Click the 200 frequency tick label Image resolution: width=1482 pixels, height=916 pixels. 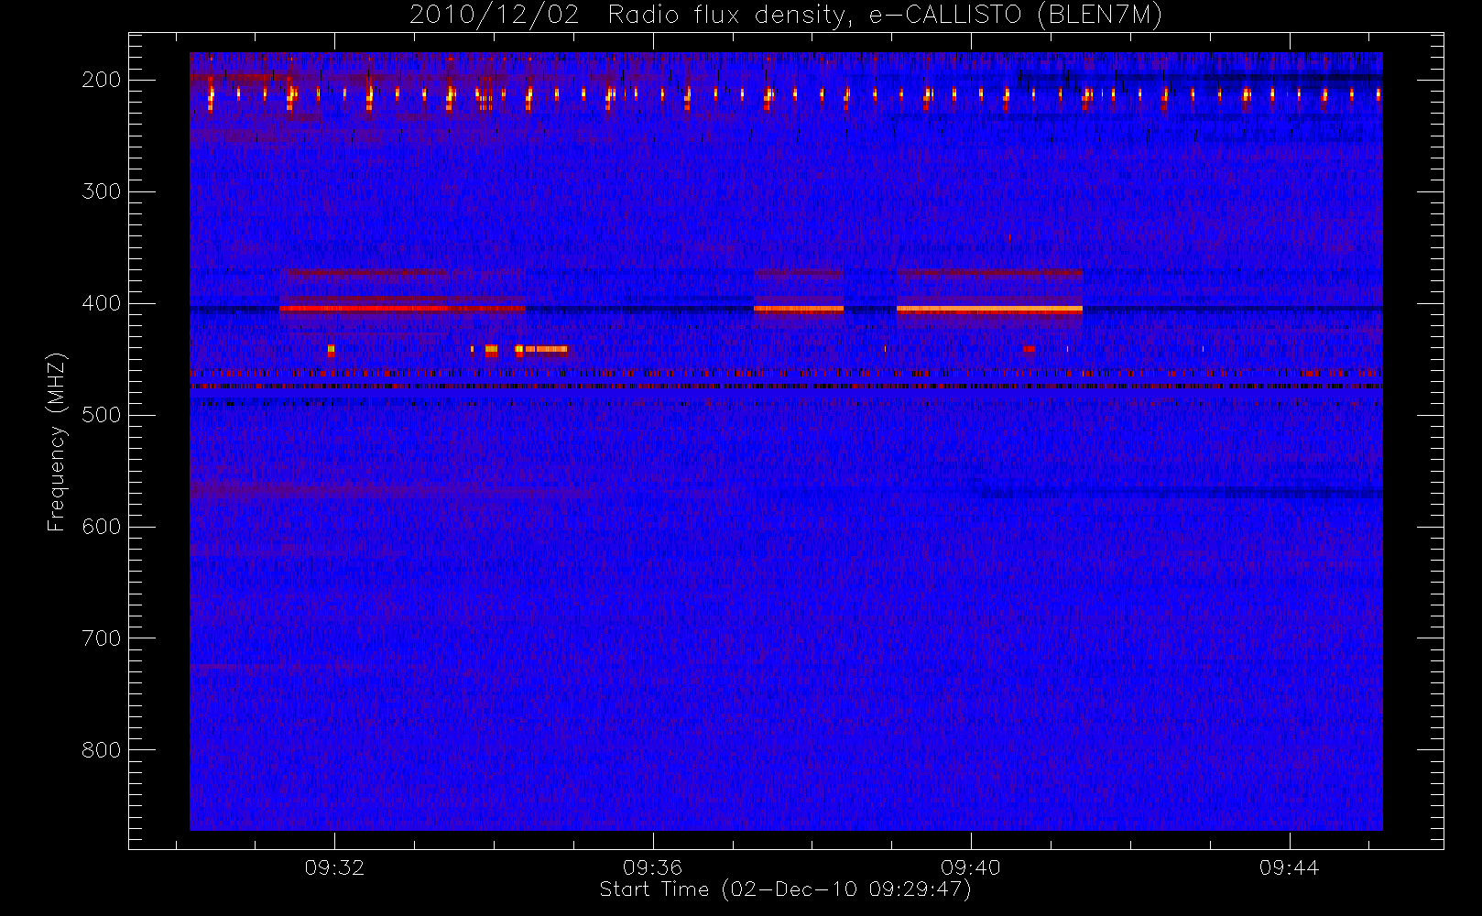click(101, 80)
